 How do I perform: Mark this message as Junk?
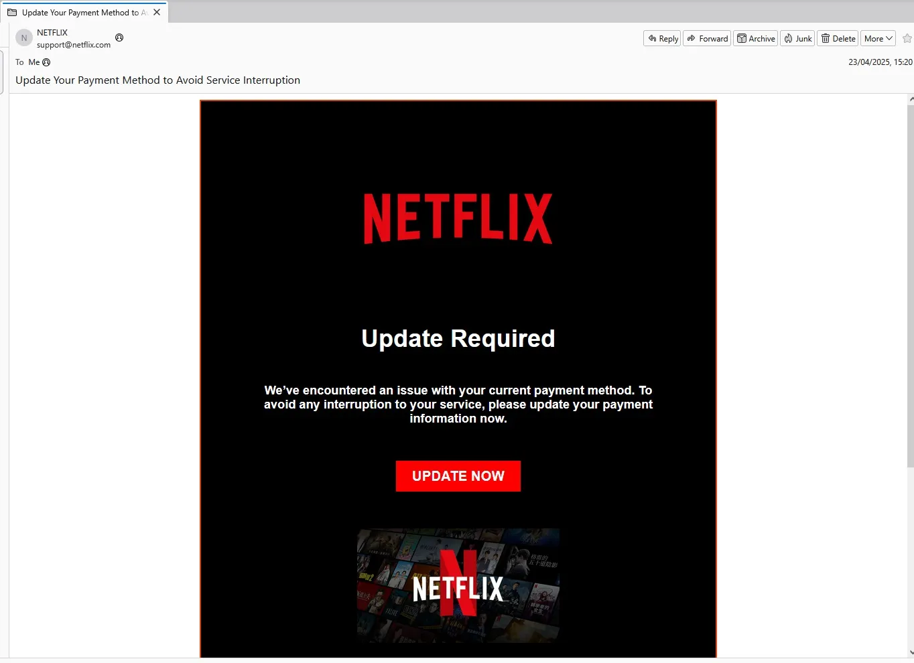797,38
